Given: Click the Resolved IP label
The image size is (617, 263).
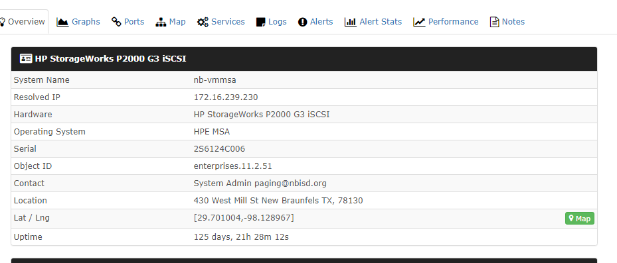Looking at the screenshot, I should click(37, 97).
